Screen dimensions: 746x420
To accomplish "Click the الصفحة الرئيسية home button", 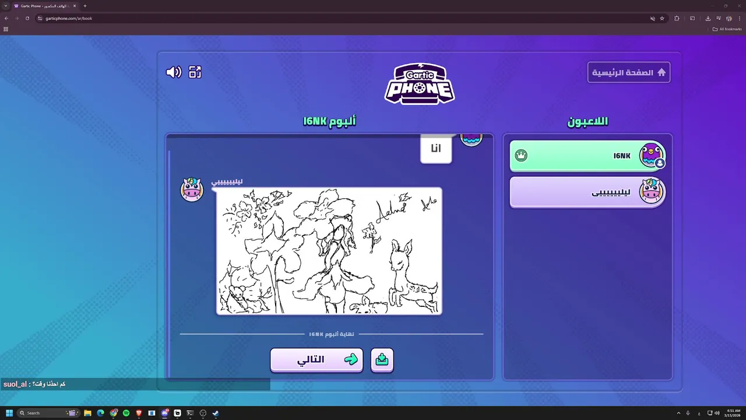I will tap(629, 72).
